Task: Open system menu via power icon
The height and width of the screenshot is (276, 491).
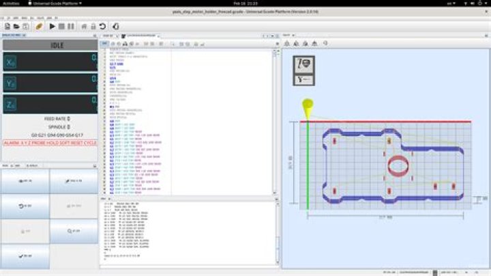Action: point(479,3)
